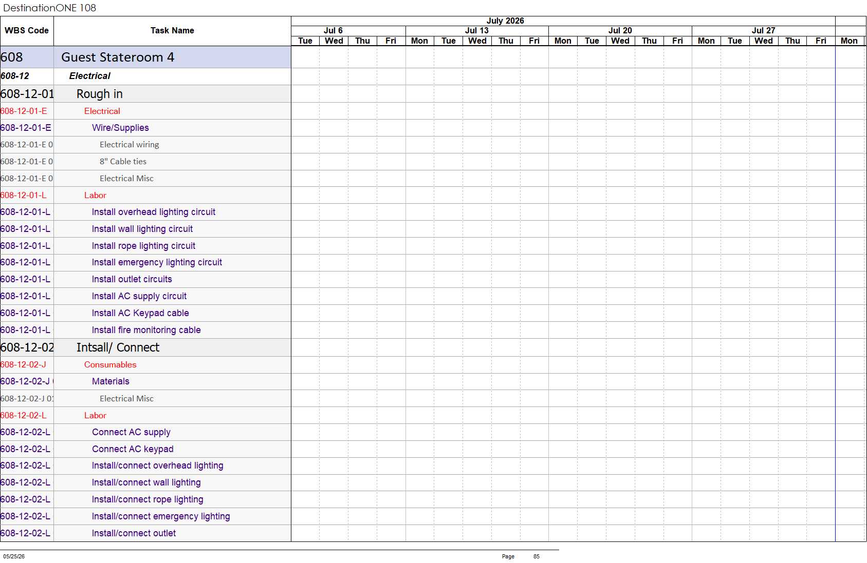Select Electrical Misc under Wire/Supplies

tap(145, 179)
